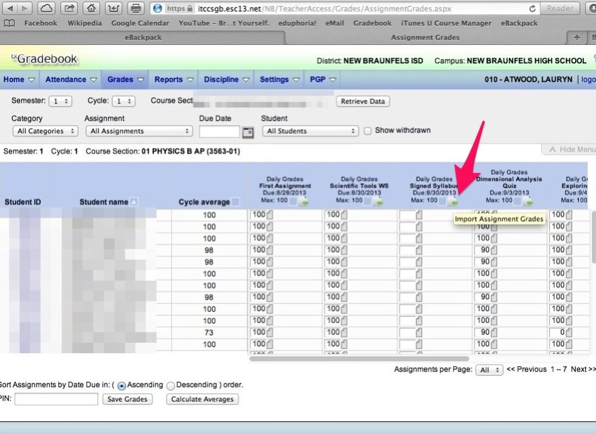This screenshot has width=596, height=434.
Task: Click the Save Grades button
Action: tap(127, 399)
